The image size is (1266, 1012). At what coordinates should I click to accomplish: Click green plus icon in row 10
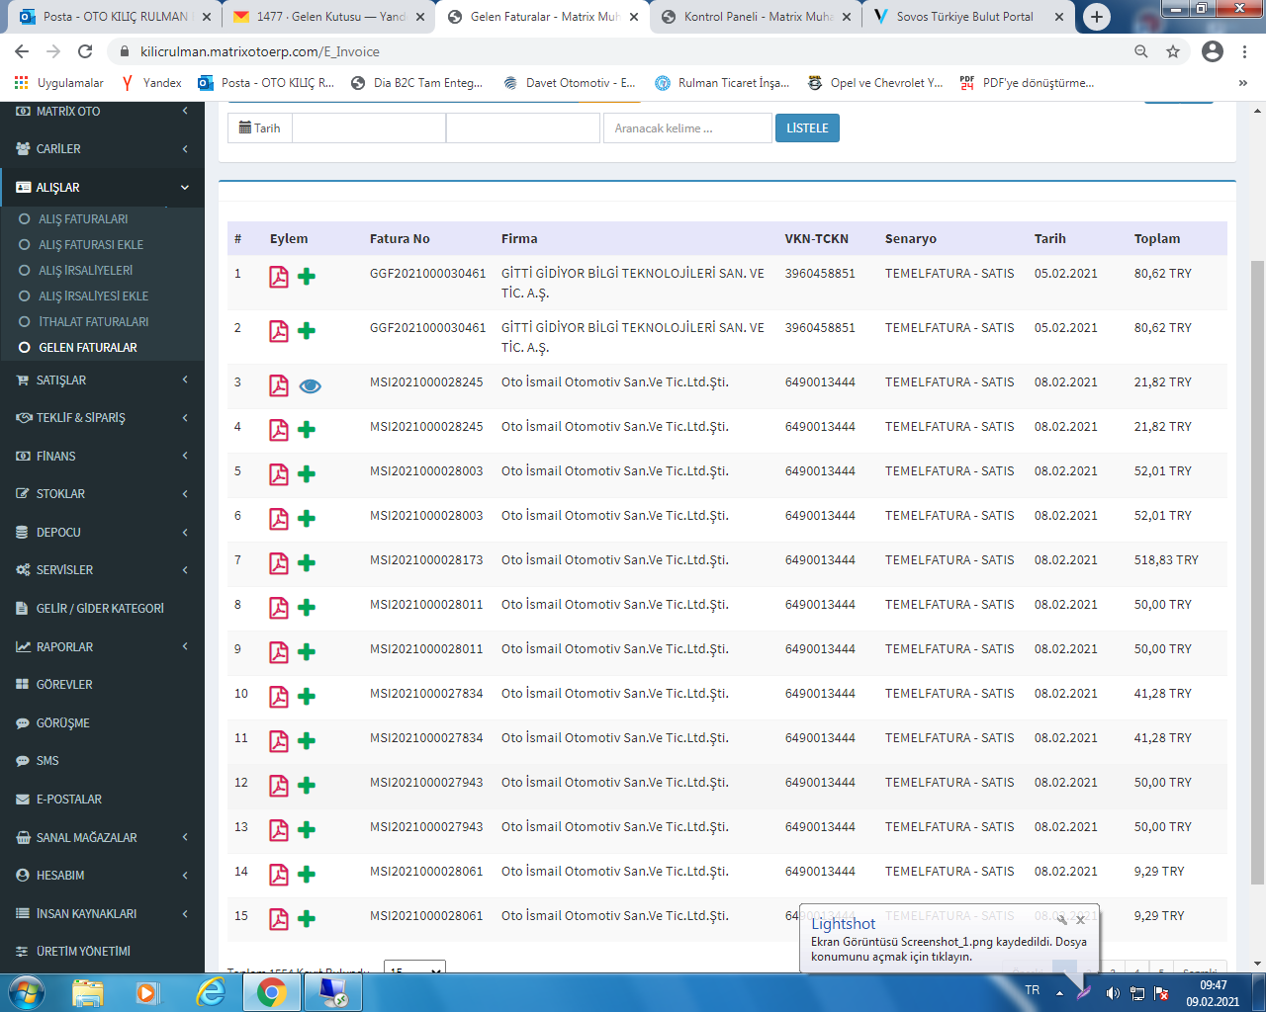(307, 697)
